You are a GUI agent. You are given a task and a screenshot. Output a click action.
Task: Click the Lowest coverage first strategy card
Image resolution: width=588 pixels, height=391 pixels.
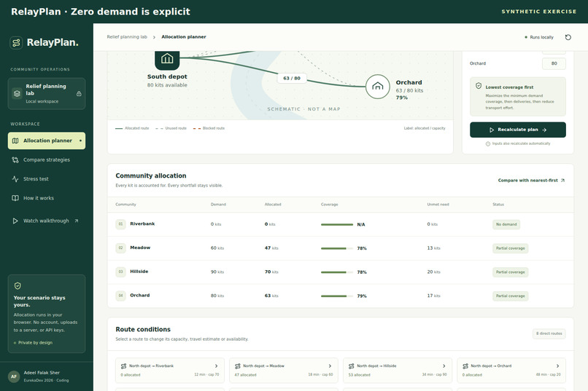point(518,97)
